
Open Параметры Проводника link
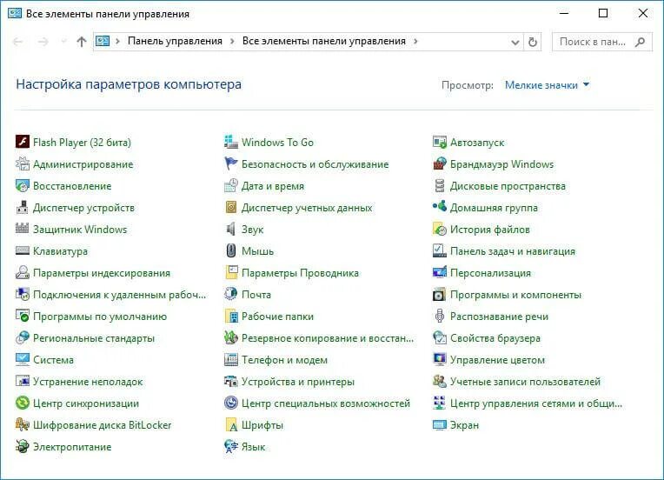click(x=300, y=273)
